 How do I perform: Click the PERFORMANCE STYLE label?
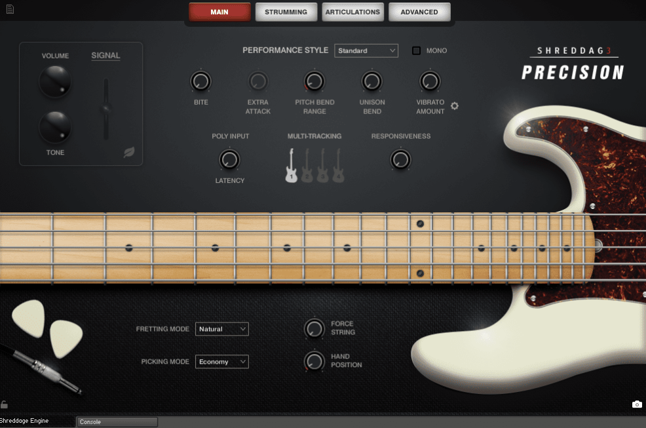[x=286, y=50]
